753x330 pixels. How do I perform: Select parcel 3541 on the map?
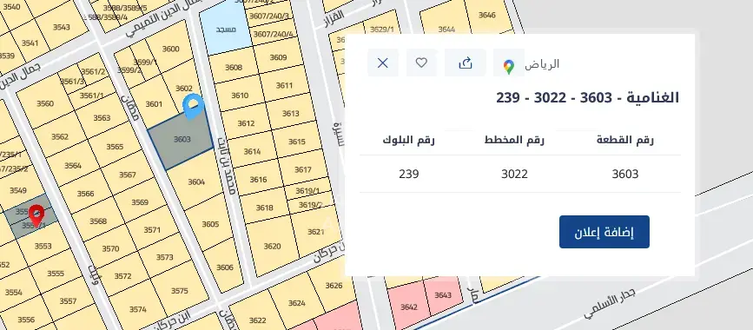(30, 43)
